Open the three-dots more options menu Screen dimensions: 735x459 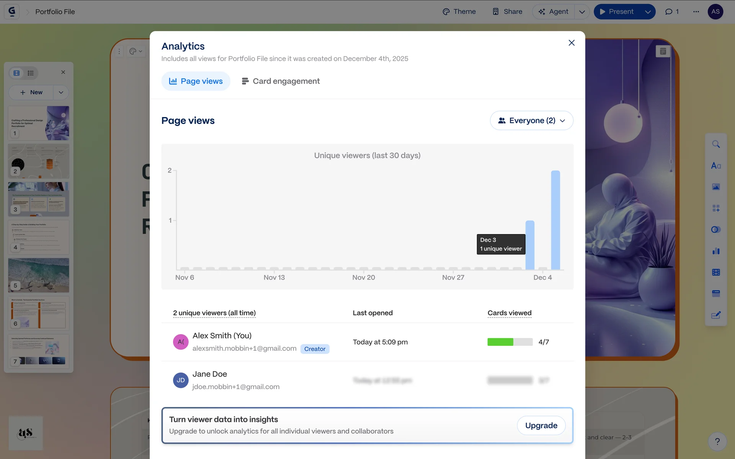coord(696,11)
